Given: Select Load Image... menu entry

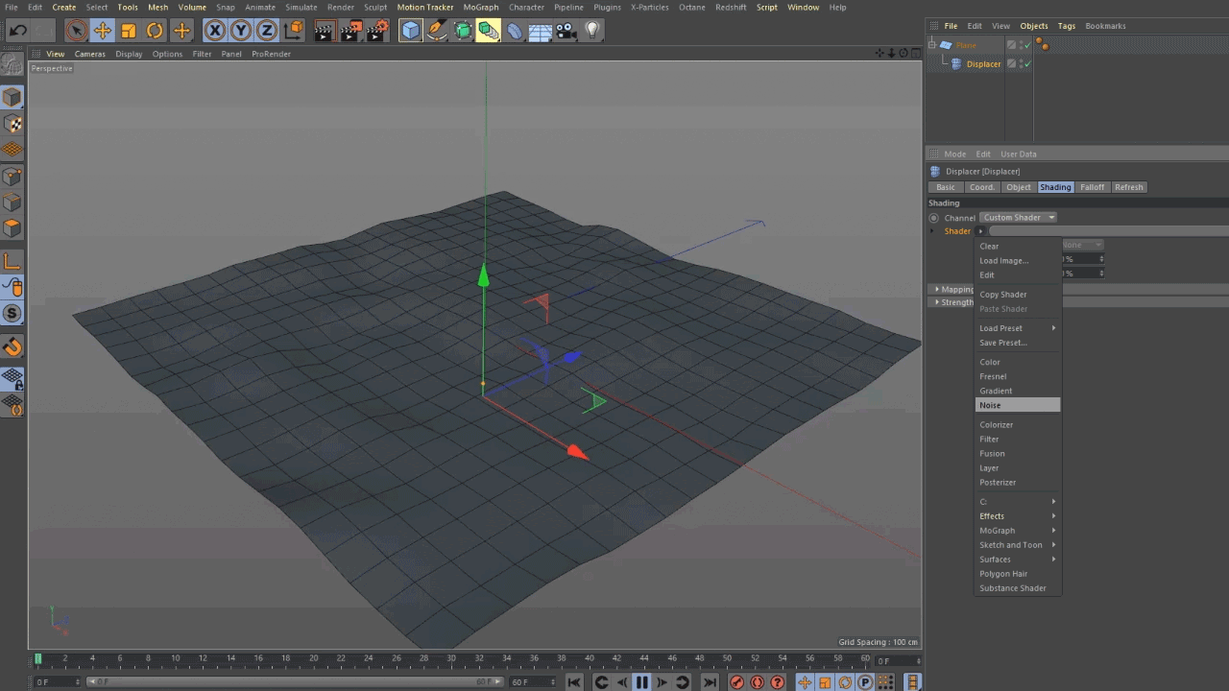Looking at the screenshot, I should 1018,260.
